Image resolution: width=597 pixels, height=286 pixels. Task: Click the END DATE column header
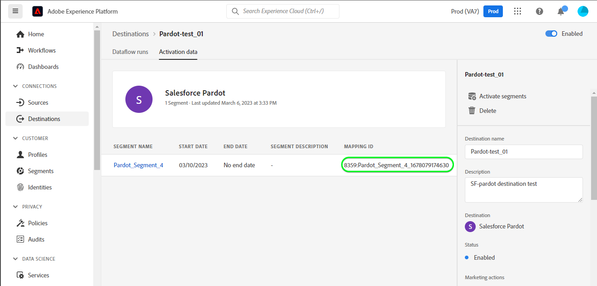235,146
